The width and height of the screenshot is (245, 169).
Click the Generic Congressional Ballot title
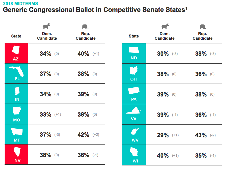95,10
